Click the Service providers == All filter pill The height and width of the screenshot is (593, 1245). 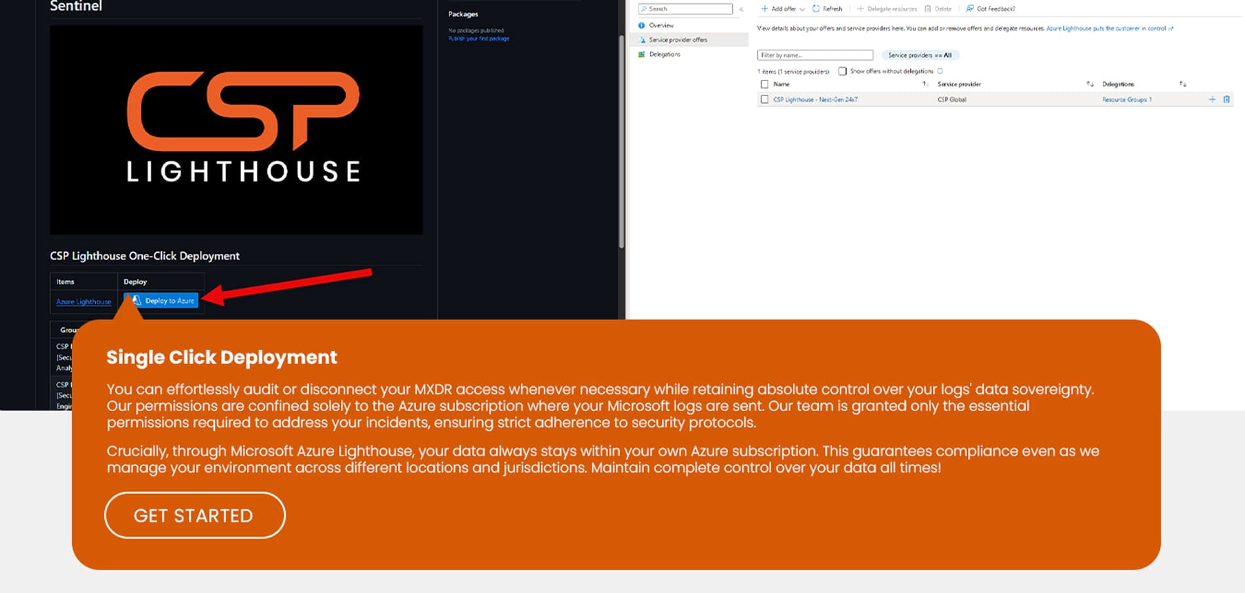click(x=920, y=55)
